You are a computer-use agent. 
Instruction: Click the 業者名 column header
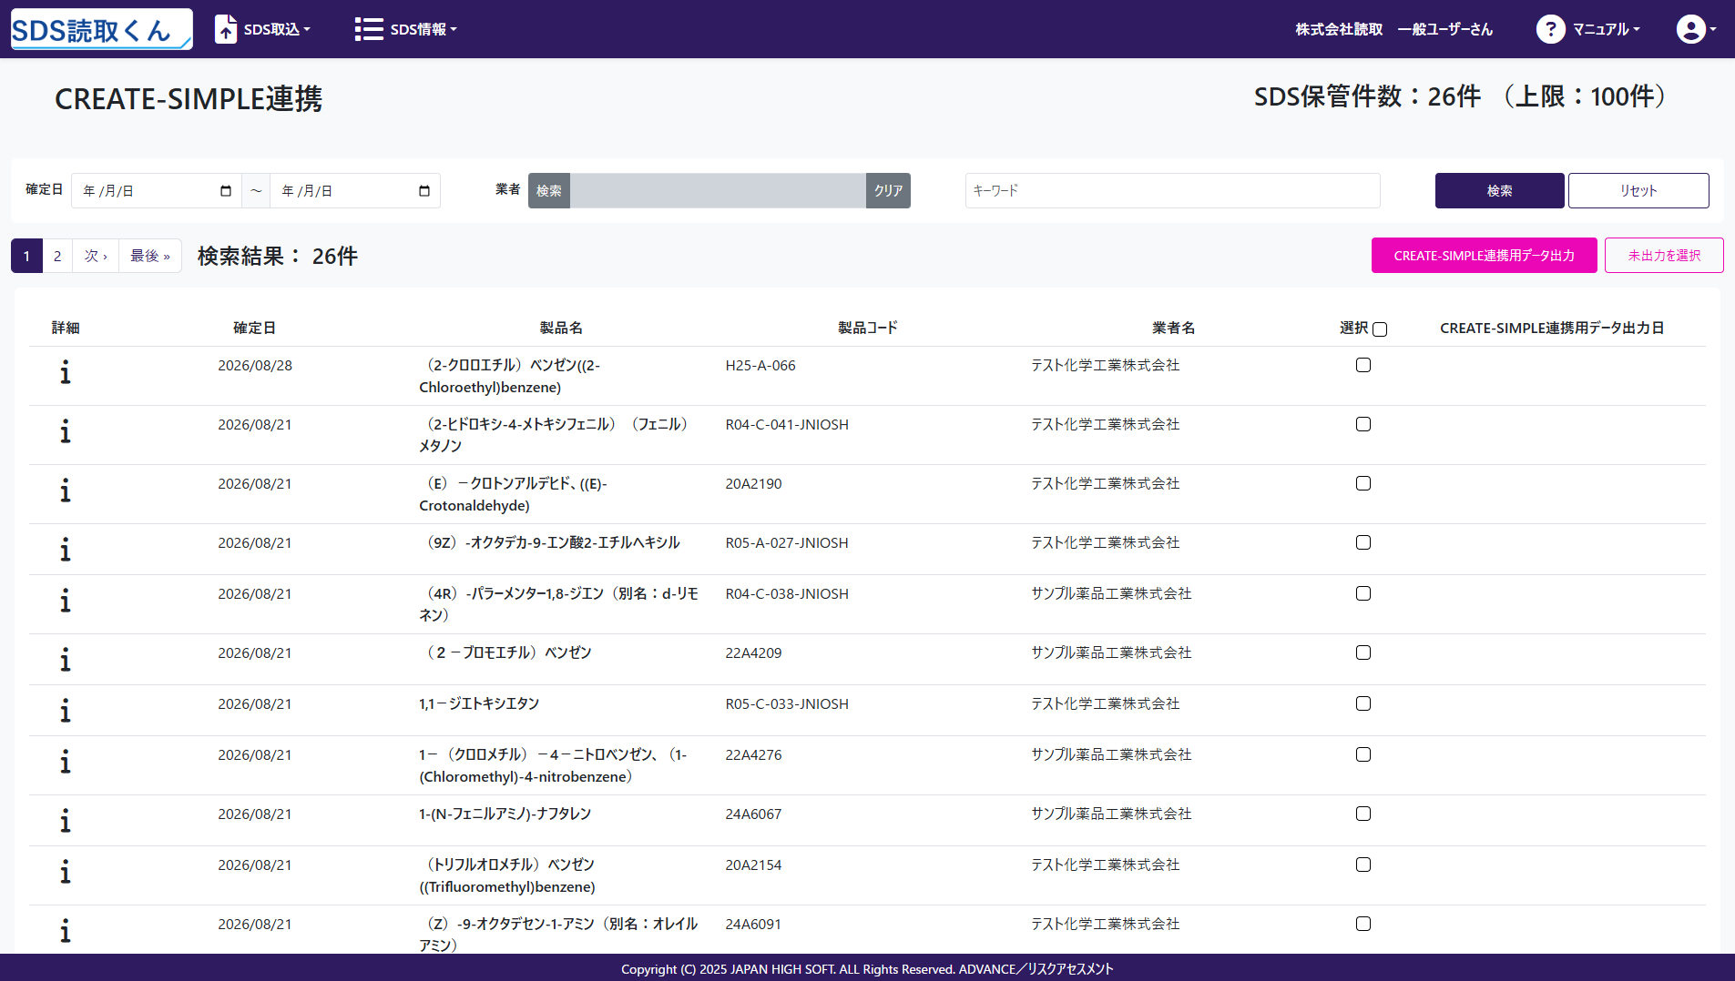click(x=1173, y=328)
